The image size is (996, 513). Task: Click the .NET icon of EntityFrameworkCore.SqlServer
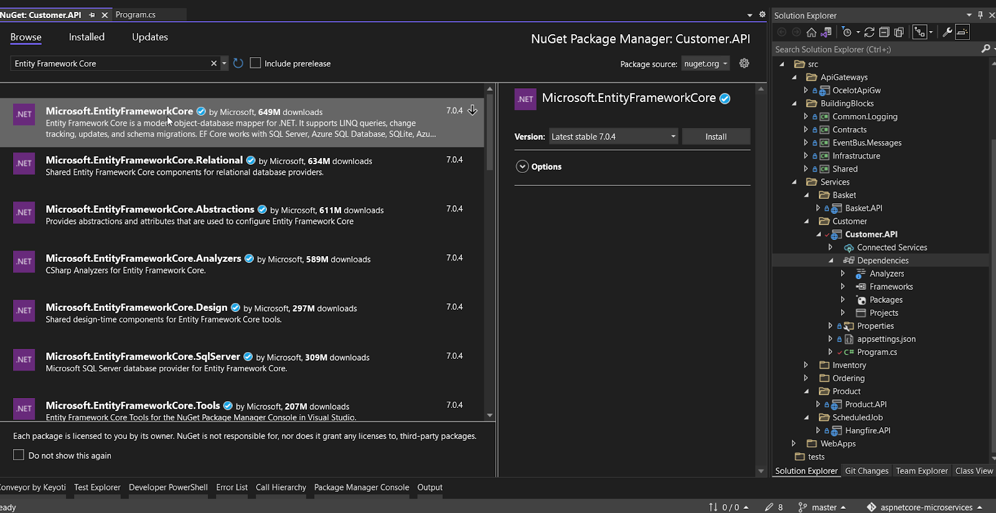(24, 360)
